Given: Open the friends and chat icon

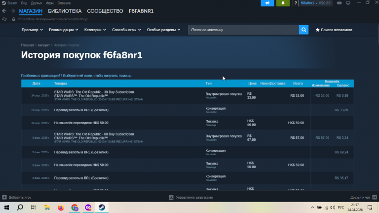Looking at the screenshot, I should coord(375,197).
